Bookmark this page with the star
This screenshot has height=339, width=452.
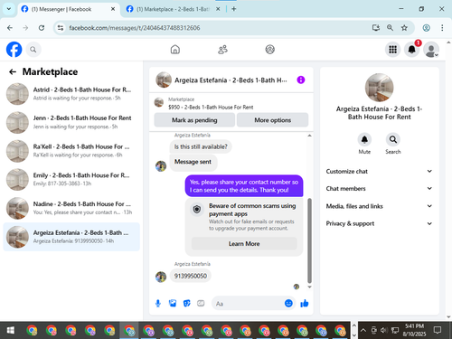[x=404, y=28]
